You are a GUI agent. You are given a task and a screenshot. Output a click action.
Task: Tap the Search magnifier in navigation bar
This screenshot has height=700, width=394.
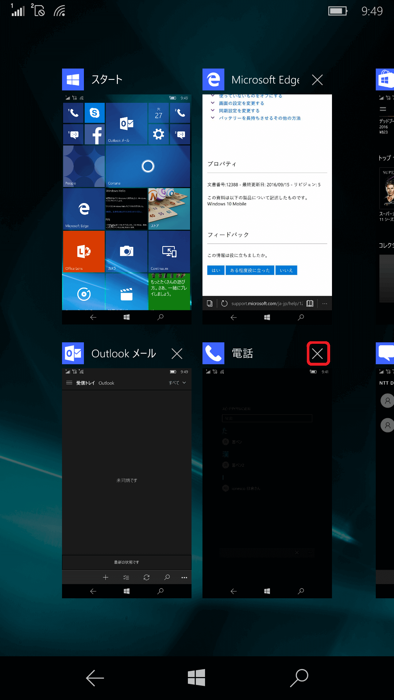click(299, 678)
